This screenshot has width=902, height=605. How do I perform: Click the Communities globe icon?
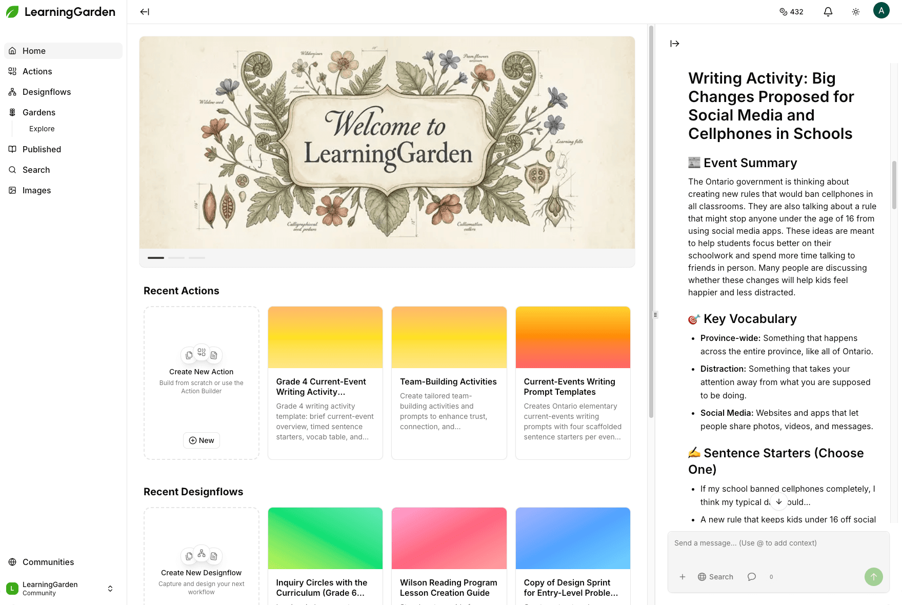(x=12, y=562)
